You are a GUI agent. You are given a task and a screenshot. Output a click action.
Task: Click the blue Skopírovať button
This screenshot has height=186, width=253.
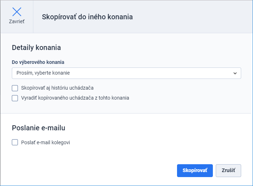[195, 171]
